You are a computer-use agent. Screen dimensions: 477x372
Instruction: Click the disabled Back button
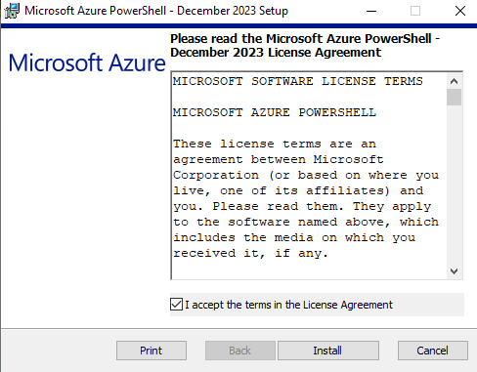click(240, 351)
